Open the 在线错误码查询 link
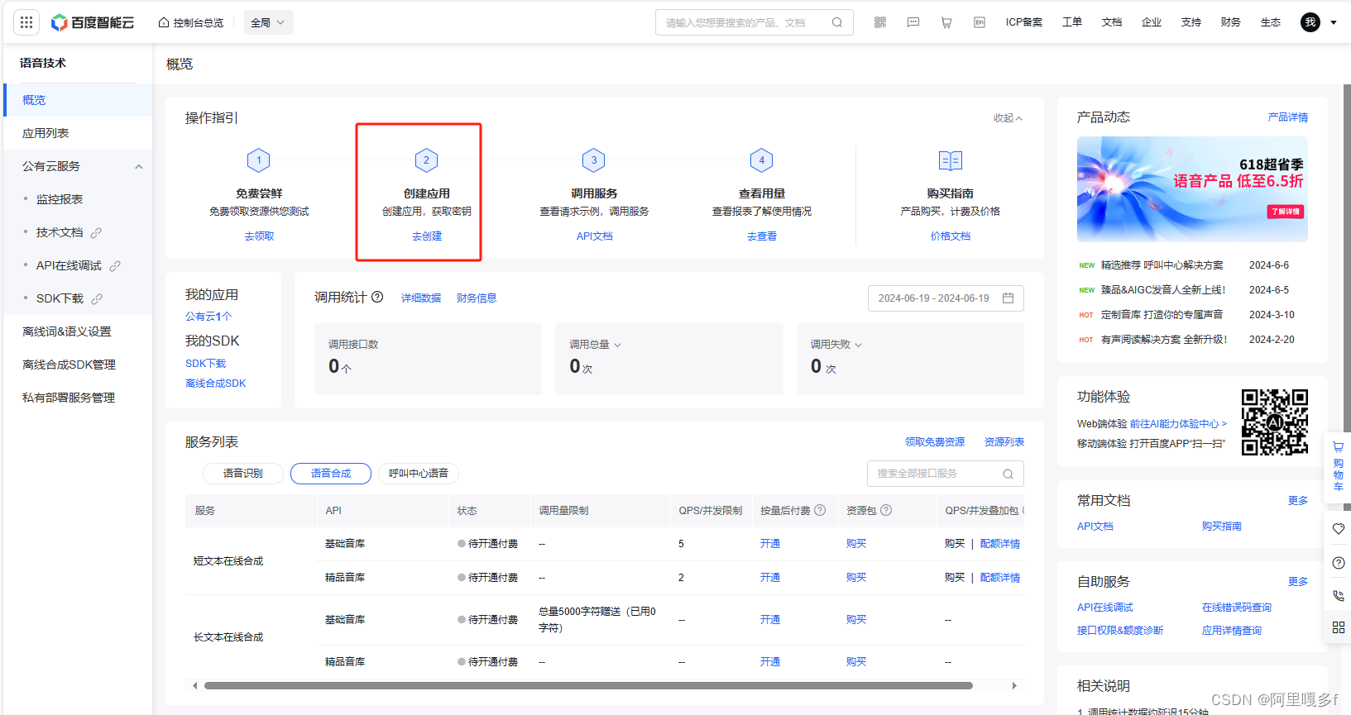The width and height of the screenshot is (1351, 715). 1237,608
